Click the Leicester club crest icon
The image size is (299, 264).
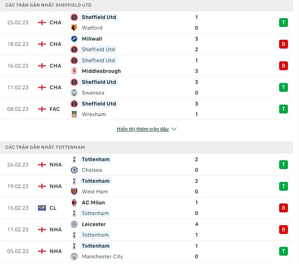(x=74, y=224)
